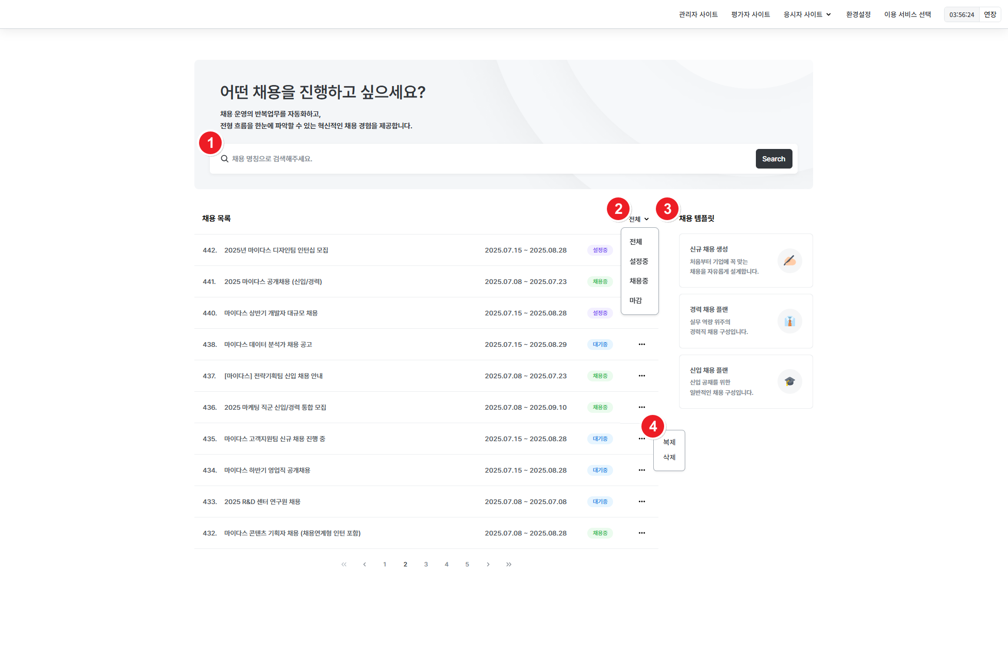Click the pencil icon on 신규 채용 생성
This screenshot has width=1008, height=652.
(789, 261)
